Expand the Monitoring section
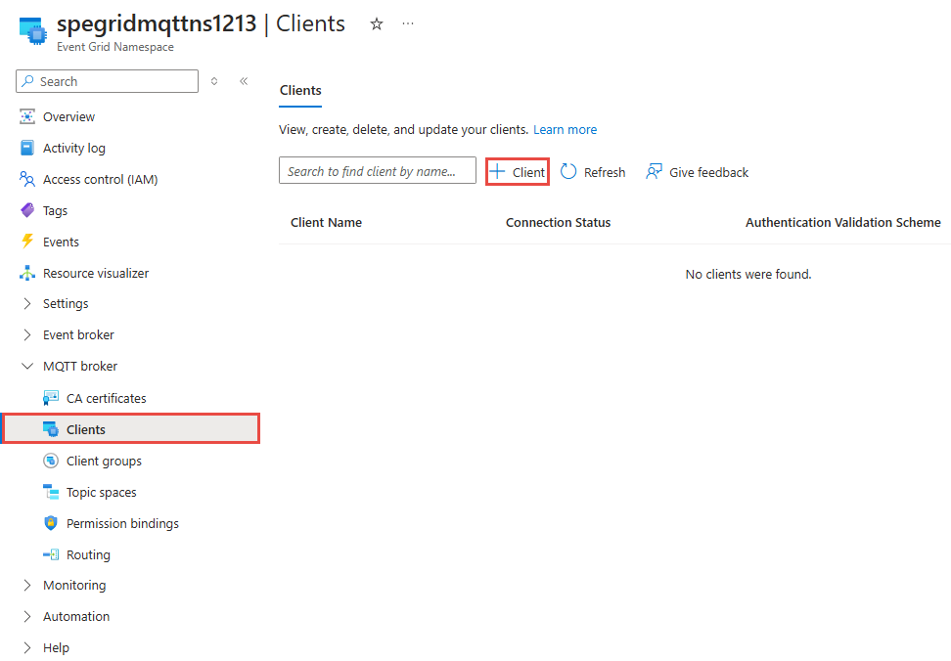This screenshot has height=661, width=951. pyautogui.click(x=27, y=586)
